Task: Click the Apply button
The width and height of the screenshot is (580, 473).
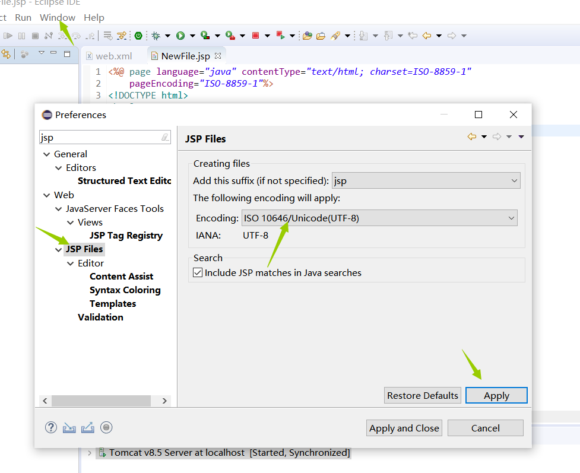Action: (496, 395)
